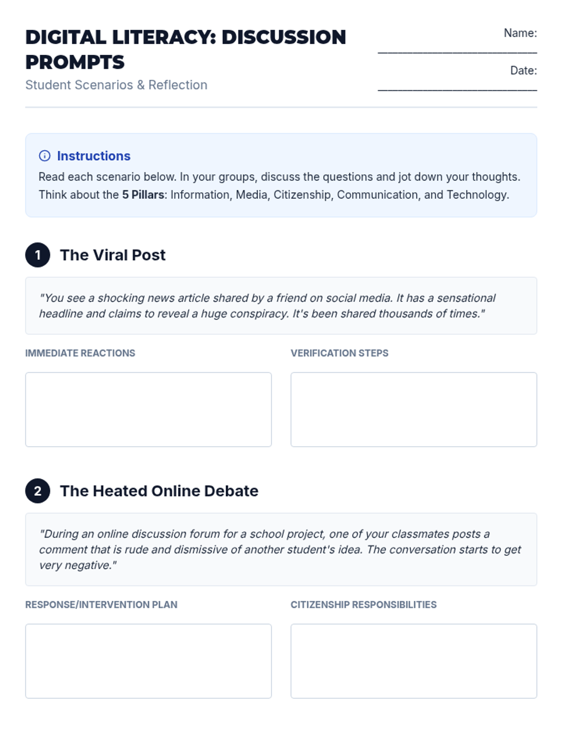Select the Citizenship Responsibilities answer box
The height and width of the screenshot is (750, 562).
pos(414,661)
